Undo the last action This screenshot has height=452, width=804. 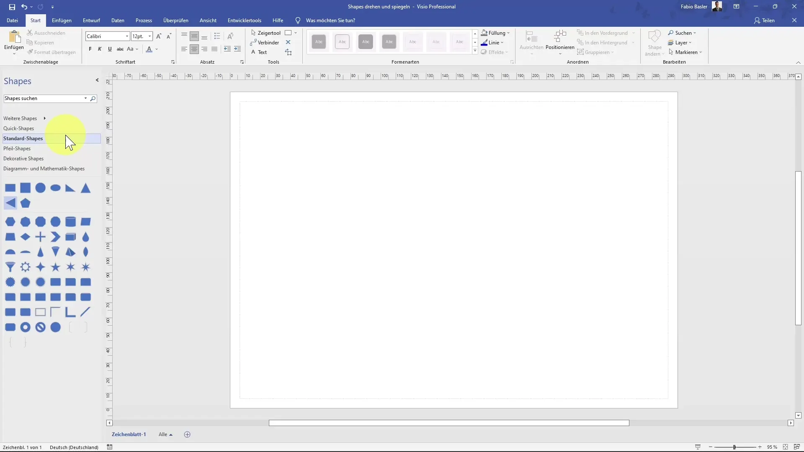(24, 7)
